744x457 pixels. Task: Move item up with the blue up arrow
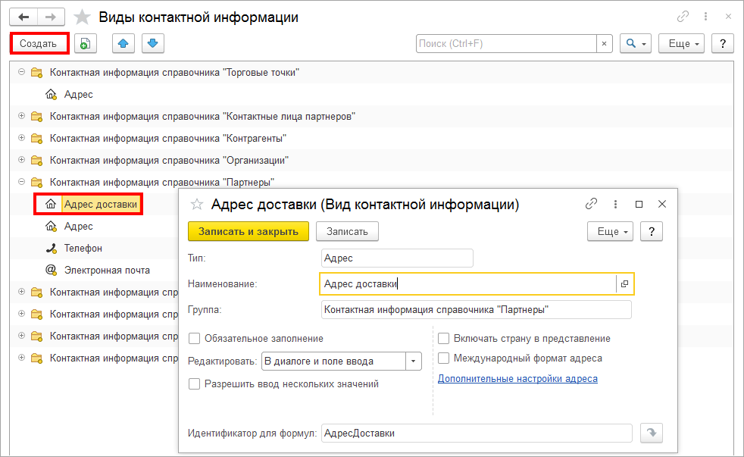click(x=123, y=44)
